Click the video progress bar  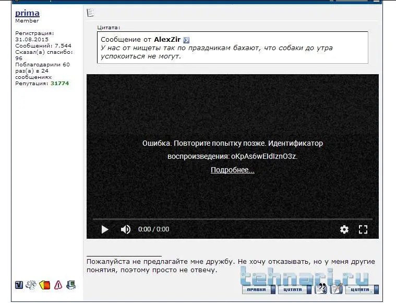(232, 219)
